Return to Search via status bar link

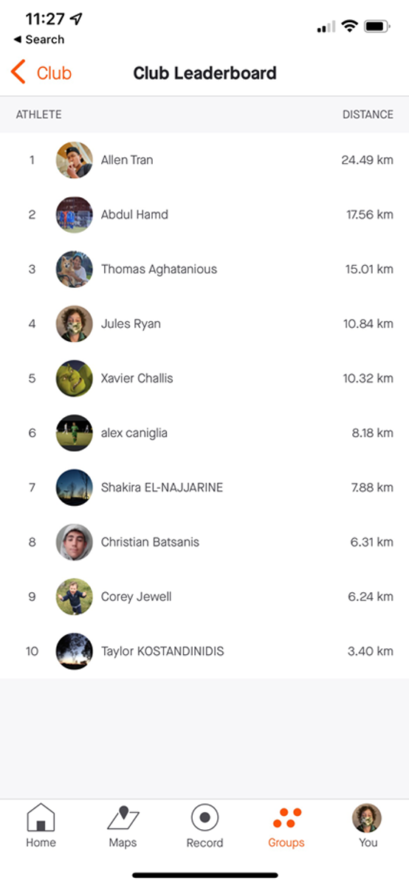tap(38, 40)
